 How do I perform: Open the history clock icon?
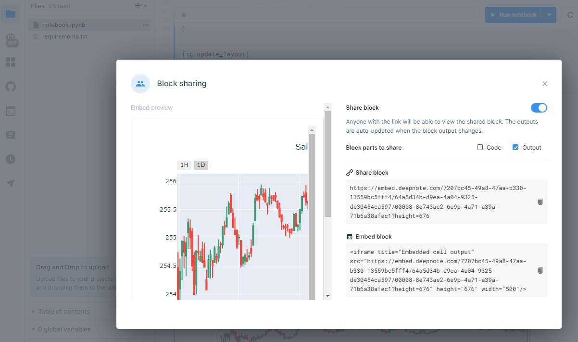point(11,159)
